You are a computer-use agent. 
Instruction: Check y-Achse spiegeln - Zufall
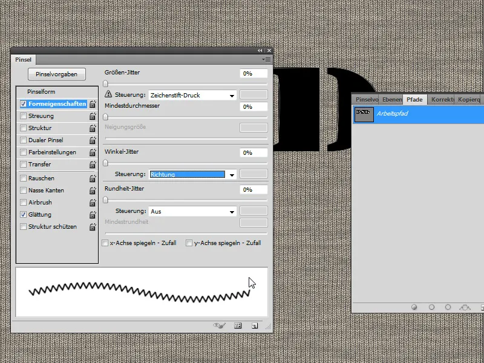coord(189,243)
